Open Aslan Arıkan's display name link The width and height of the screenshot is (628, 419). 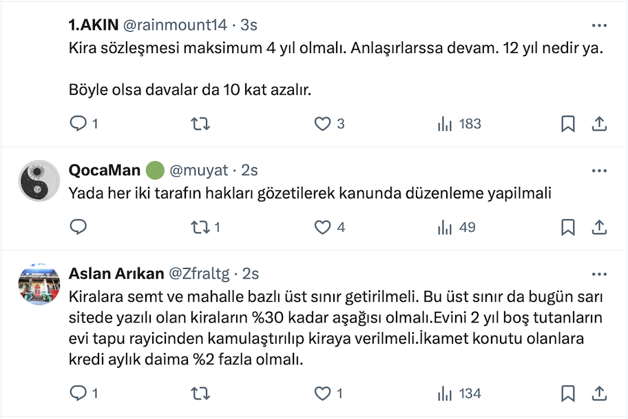click(116, 274)
